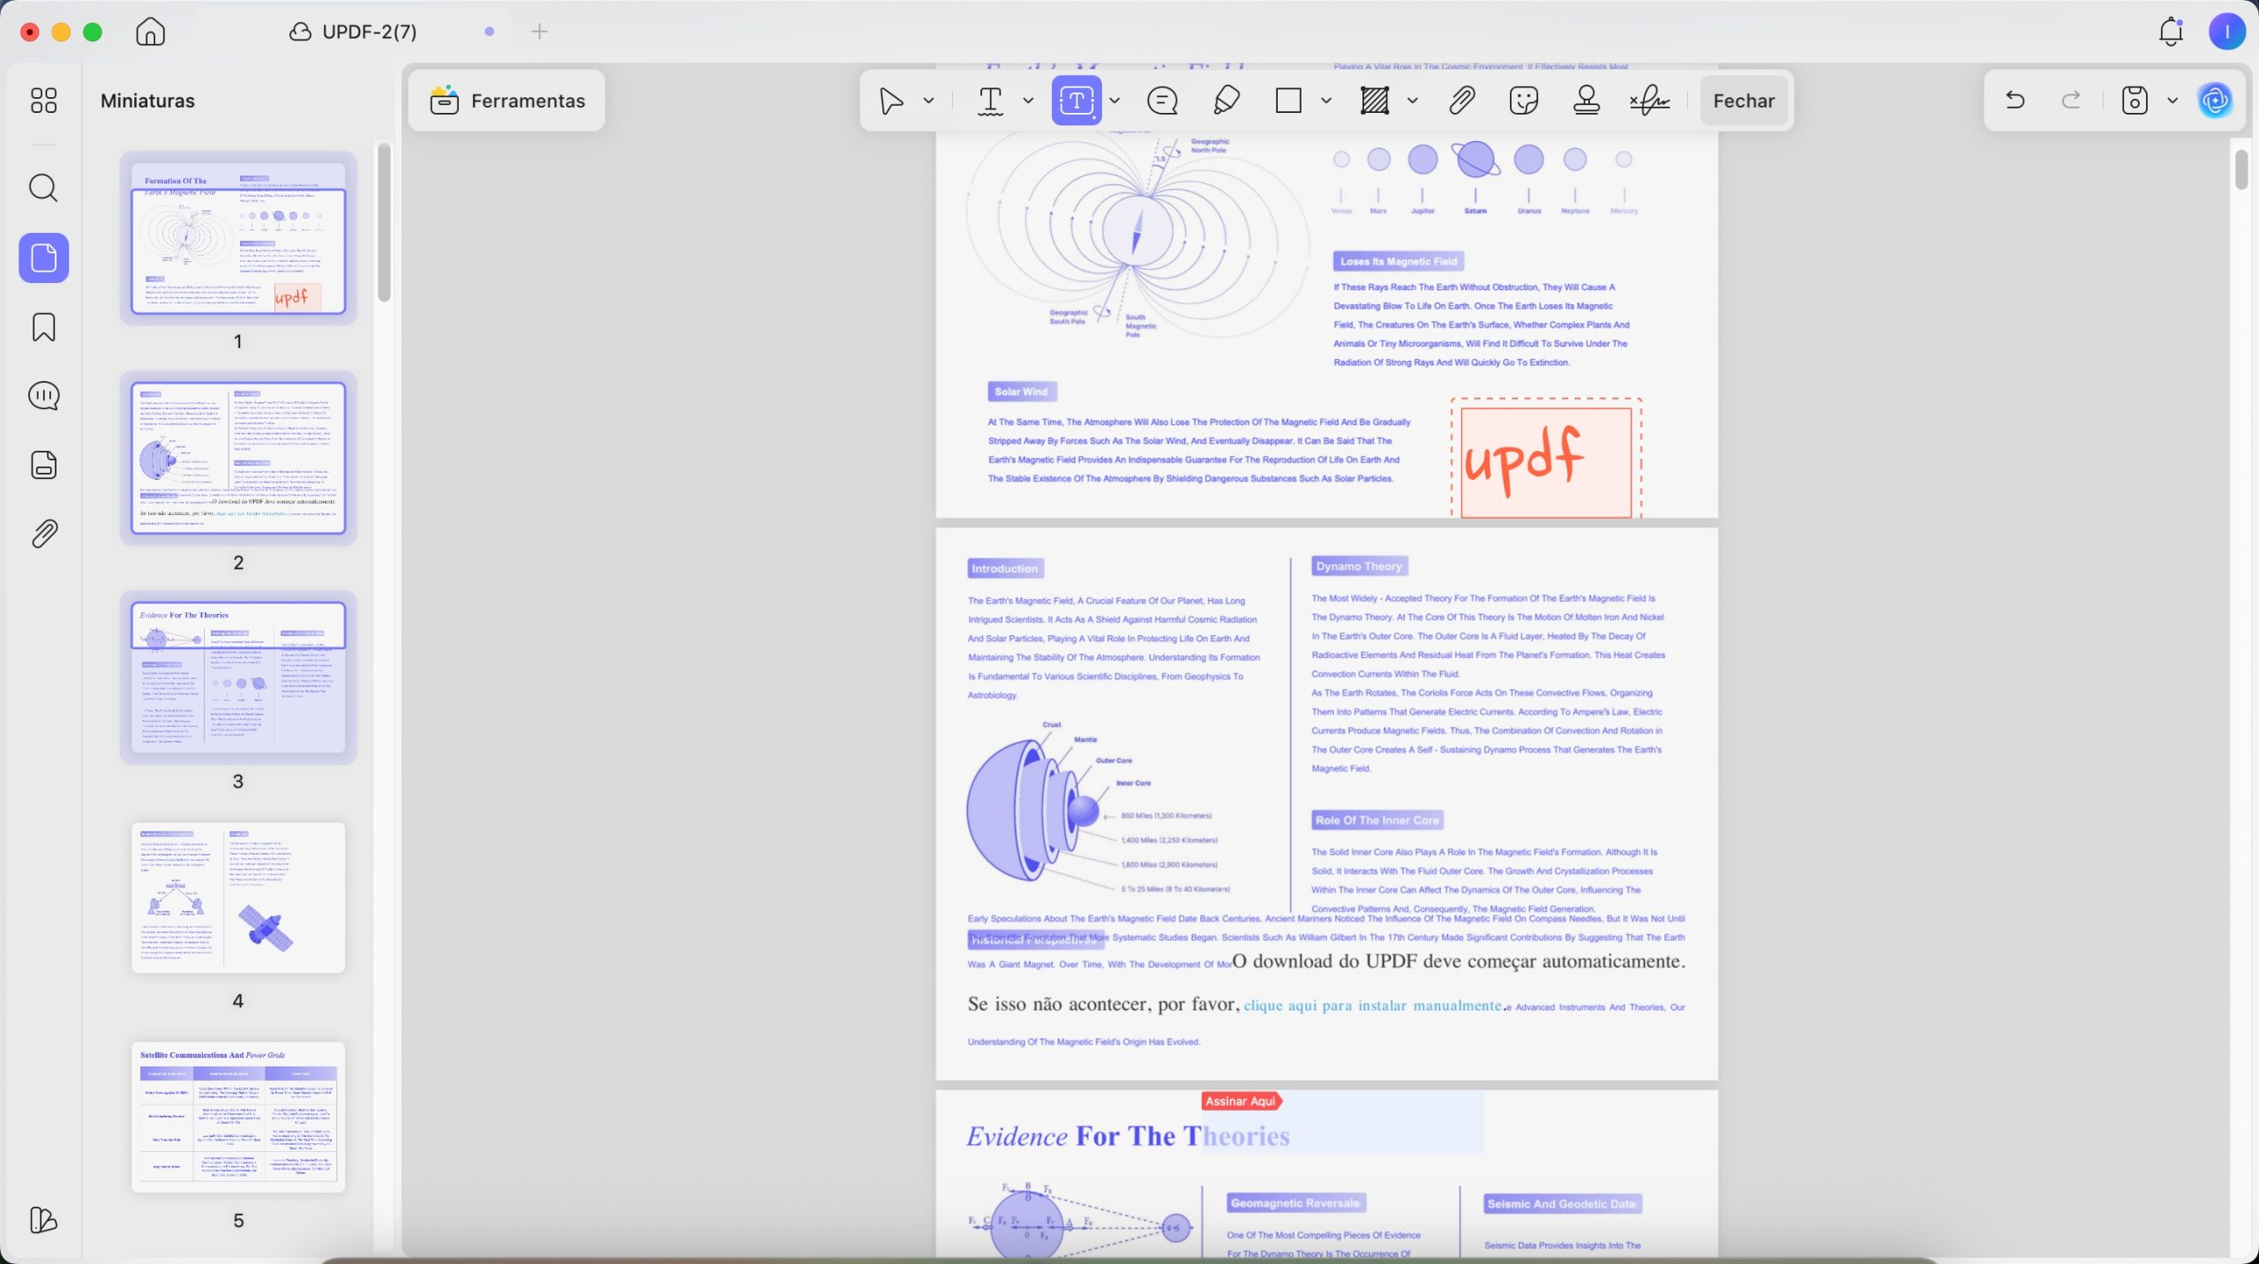The image size is (2259, 1264).
Task: Open the Bookmarks panel
Action: coord(43,326)
